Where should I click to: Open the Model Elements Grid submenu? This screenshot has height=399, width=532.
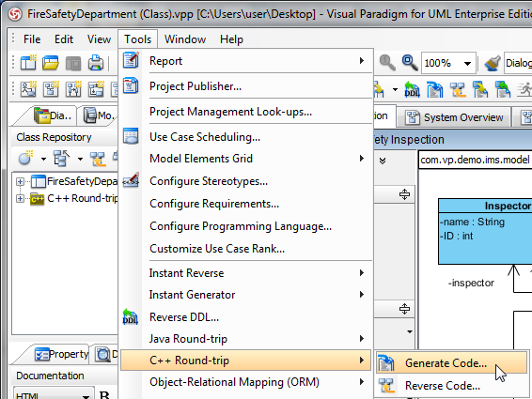pyautogui.click(x=246, y=159)
